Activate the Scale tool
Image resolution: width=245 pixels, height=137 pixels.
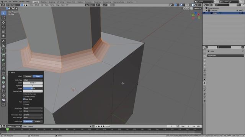pyautogui.click(x=3, y=32)
